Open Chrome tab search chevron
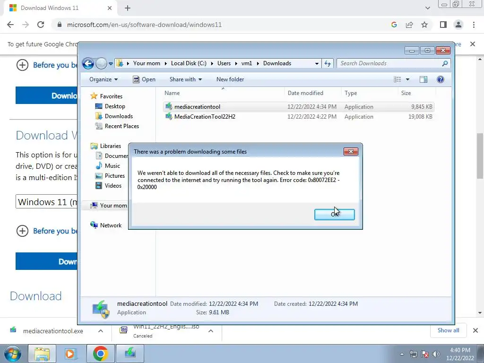This screenshot has width=484, height=363. tap(427, 8)
